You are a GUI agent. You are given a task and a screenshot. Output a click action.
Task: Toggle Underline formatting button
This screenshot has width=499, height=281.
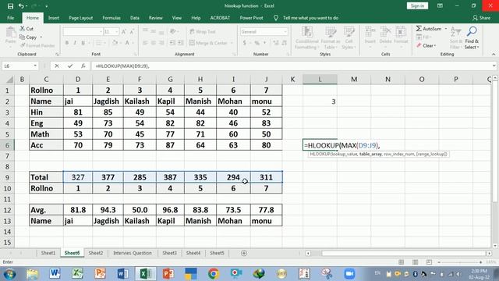(83, 43)
